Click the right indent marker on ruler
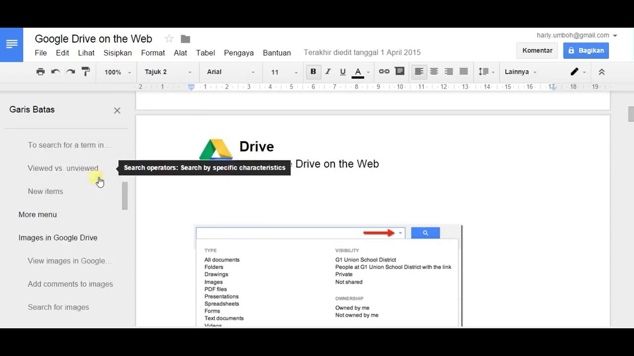The height and width of the screenshot is (356, 634). pos(554,88)
